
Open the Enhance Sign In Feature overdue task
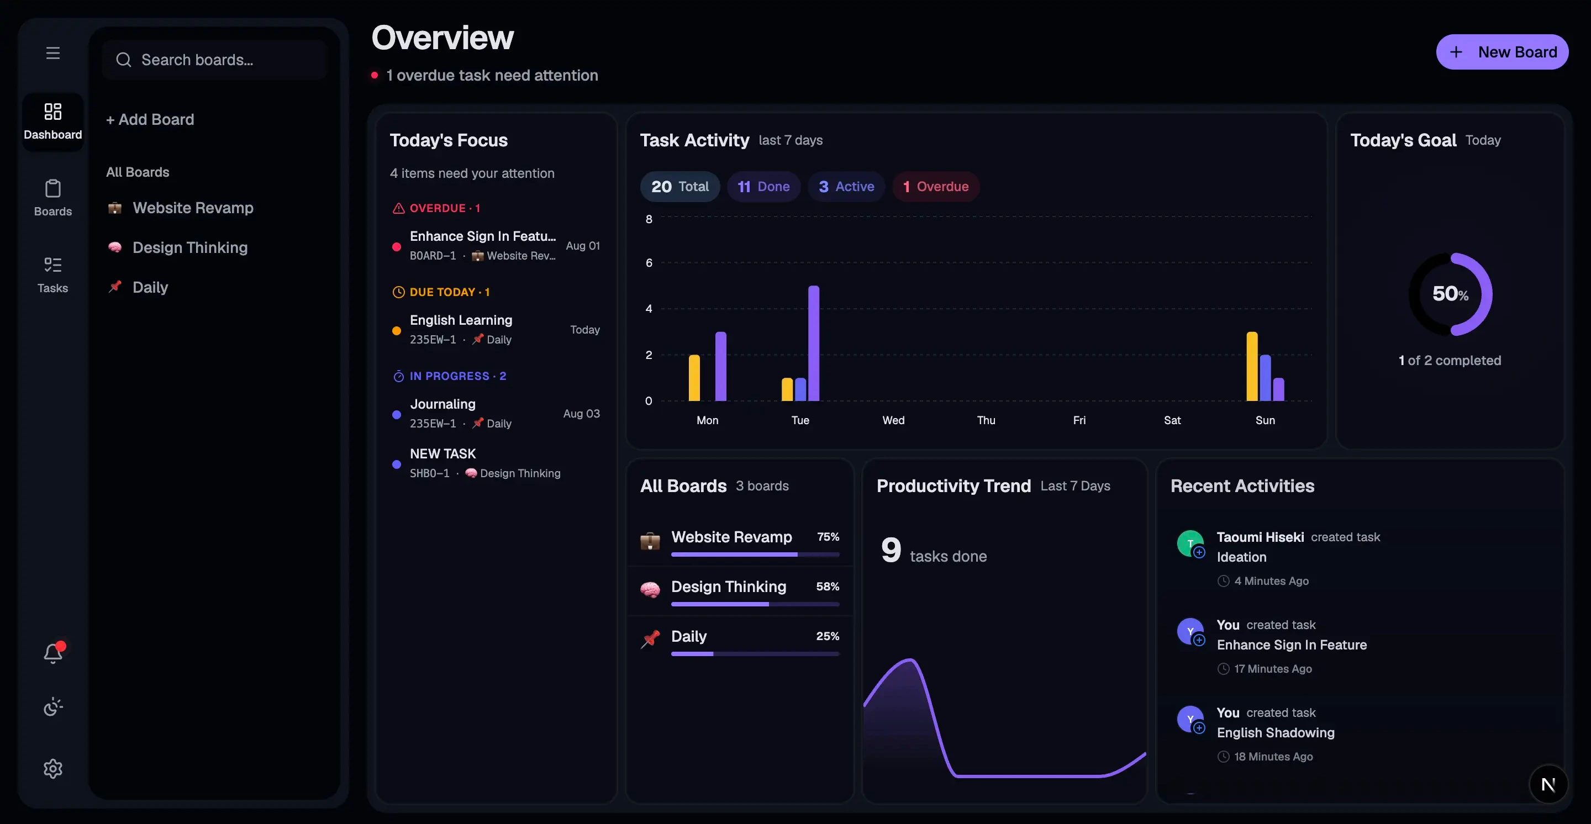point(496,246)
